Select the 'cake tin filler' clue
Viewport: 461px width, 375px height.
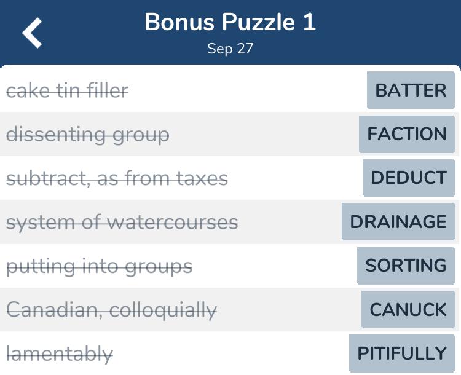pyautogui.click(x=68, y=91)
